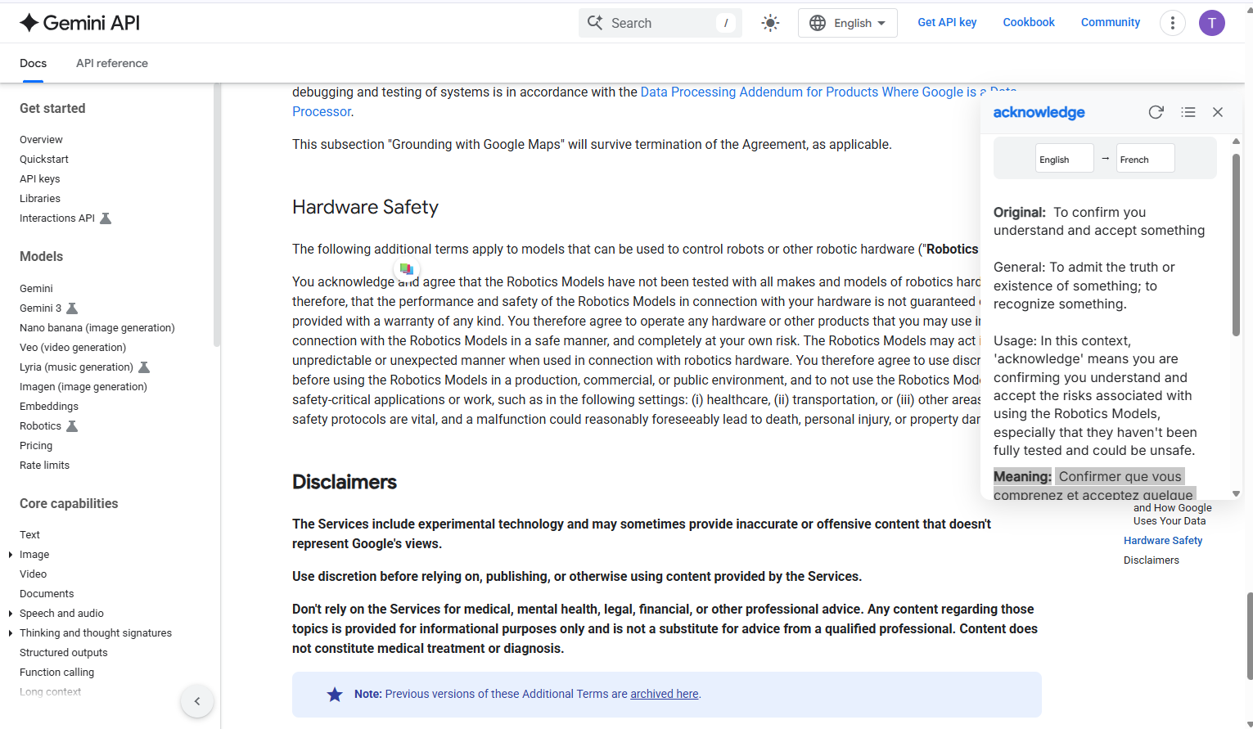This screenshot has width=1253, height=729.
Task: Select the Docs tab
Action: coord(33,63)
